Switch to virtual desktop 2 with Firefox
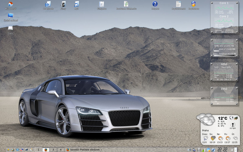 (x=46, y=150)
